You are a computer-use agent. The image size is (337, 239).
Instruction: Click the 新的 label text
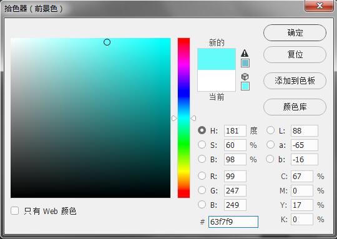click(217, 42)
